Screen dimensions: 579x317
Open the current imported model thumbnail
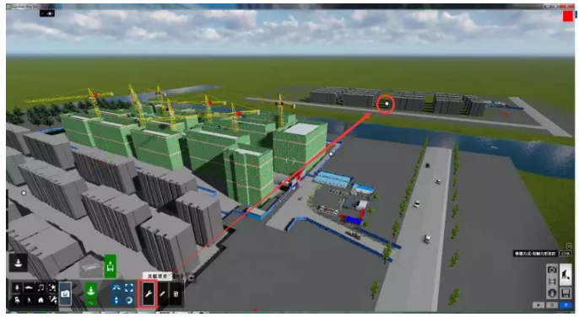click(91, 266)
